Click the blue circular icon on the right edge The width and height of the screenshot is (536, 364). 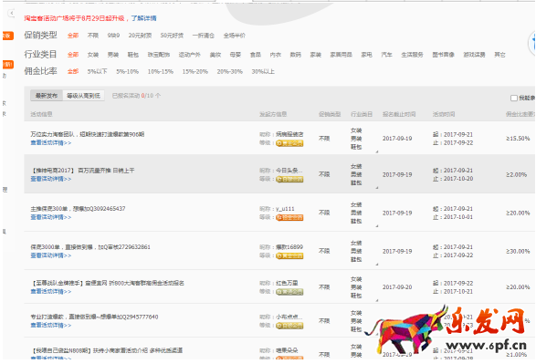tap(533, 44)
